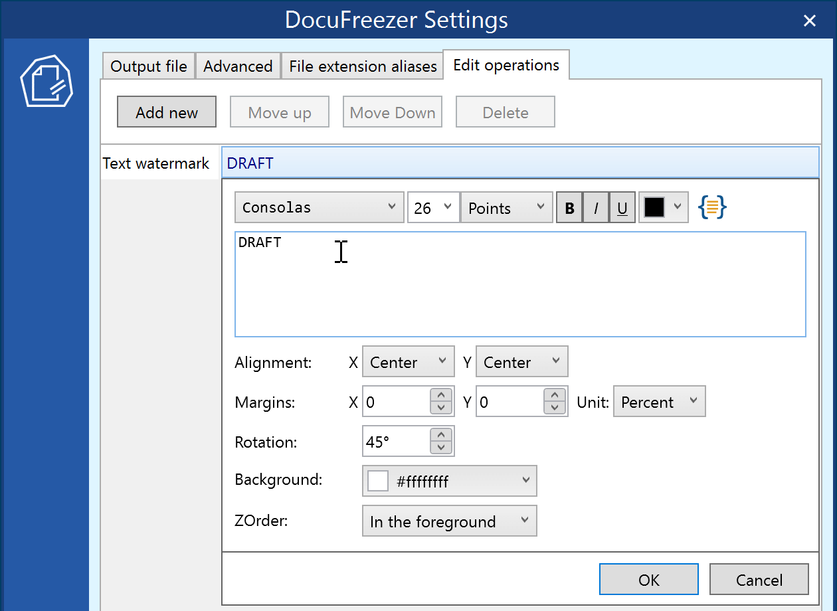Open the font size 26 dropdown

click(433, 208)
